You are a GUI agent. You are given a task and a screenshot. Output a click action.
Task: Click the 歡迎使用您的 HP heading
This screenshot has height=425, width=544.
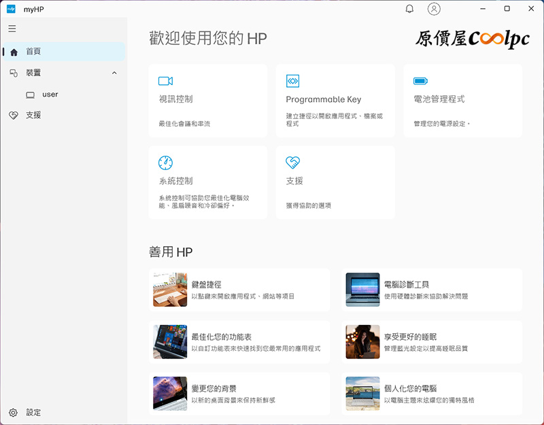point(208,38)
